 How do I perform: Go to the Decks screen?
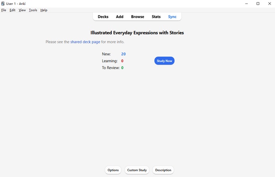[x=103, y=17]
